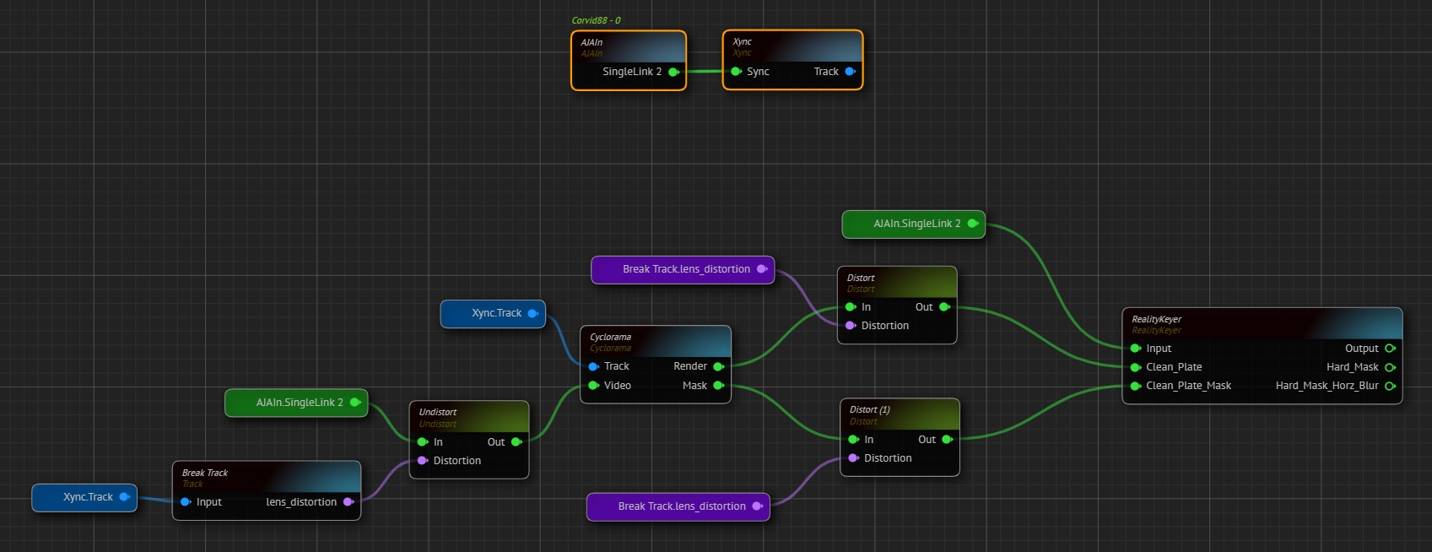The image size is (1432, 552).
Task: Click the Hard_Mask output pin on RealityKeyer
Action: (x=1389, y=367)
